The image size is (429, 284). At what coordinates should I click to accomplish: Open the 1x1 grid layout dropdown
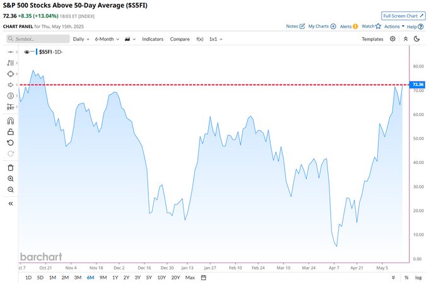[x=216, y=39]
